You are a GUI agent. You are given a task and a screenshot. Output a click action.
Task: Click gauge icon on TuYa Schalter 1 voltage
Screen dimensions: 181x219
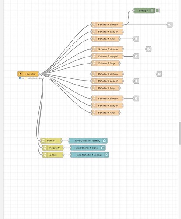tap(107, 155)
